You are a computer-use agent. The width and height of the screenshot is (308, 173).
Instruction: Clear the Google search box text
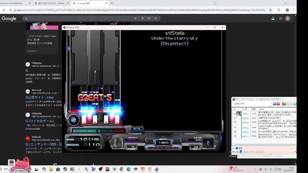pyautogui.click(x=135, y=18)
